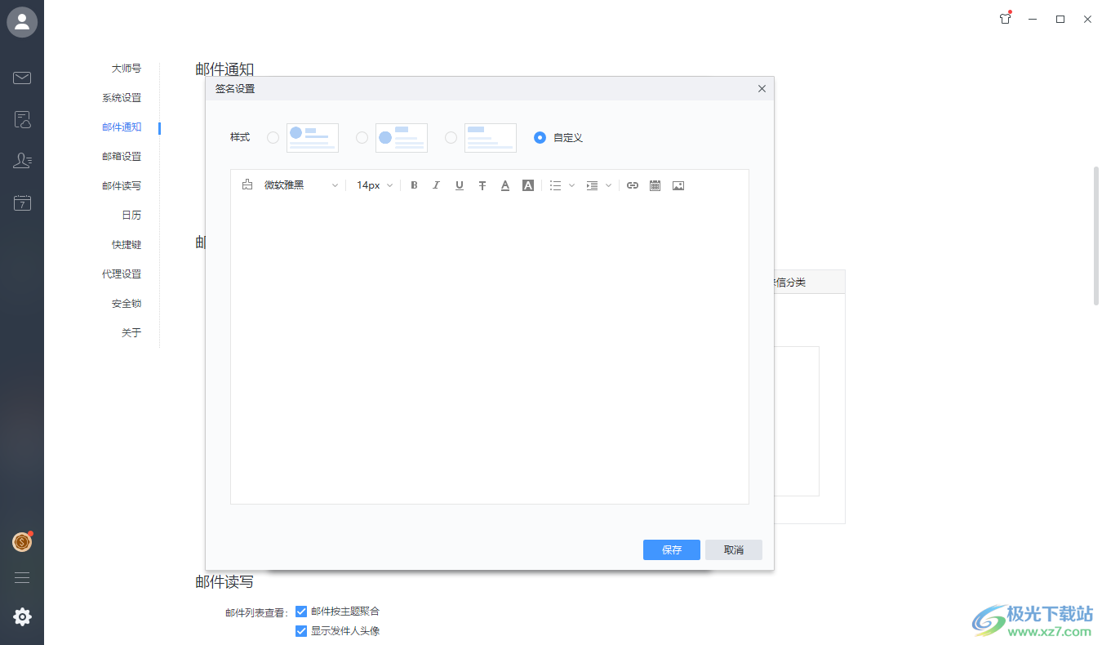This screenshot has height=645, width=1102.
Task: Open the 安全锁 settings section
Action: [127, 304]
